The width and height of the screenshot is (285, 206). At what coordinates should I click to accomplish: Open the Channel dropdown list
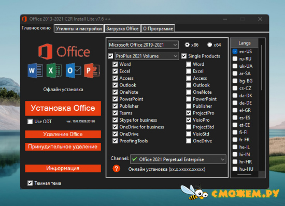pos(178,159)
